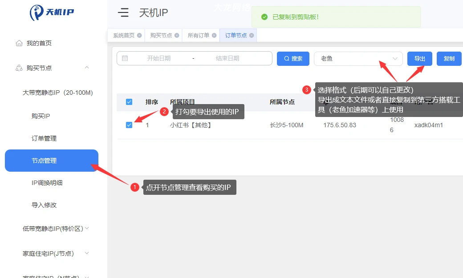This screenshot has height=278, width=463.
Task: Close the 所有订单 tab
Action: pyautogui.click(x=214, y=36)
